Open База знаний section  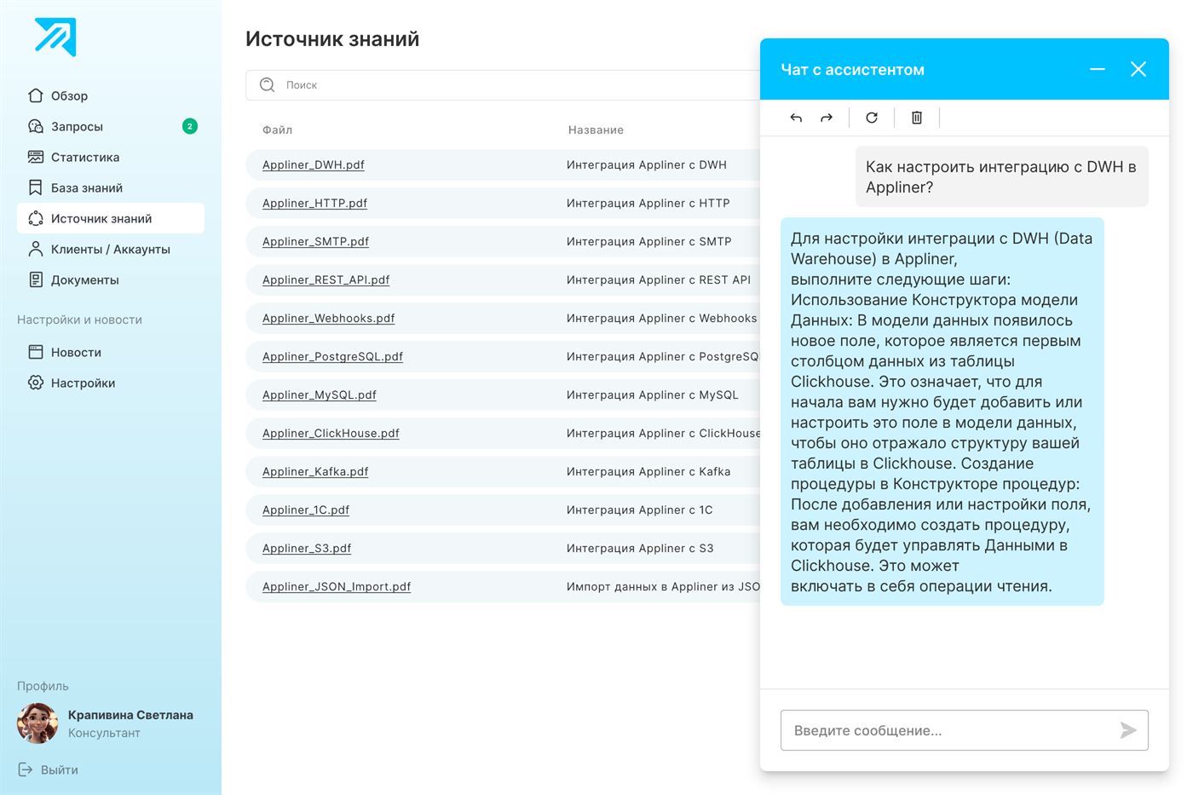click(x=87, y=187)
